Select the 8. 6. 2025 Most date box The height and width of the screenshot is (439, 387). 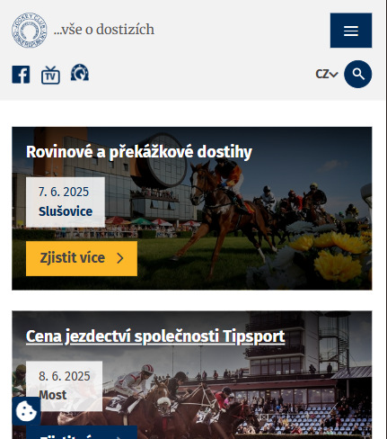tap(64, 386)
